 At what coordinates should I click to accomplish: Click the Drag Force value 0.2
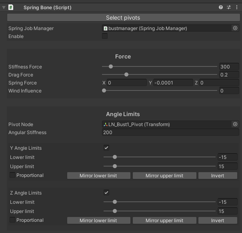coord(229,75)
